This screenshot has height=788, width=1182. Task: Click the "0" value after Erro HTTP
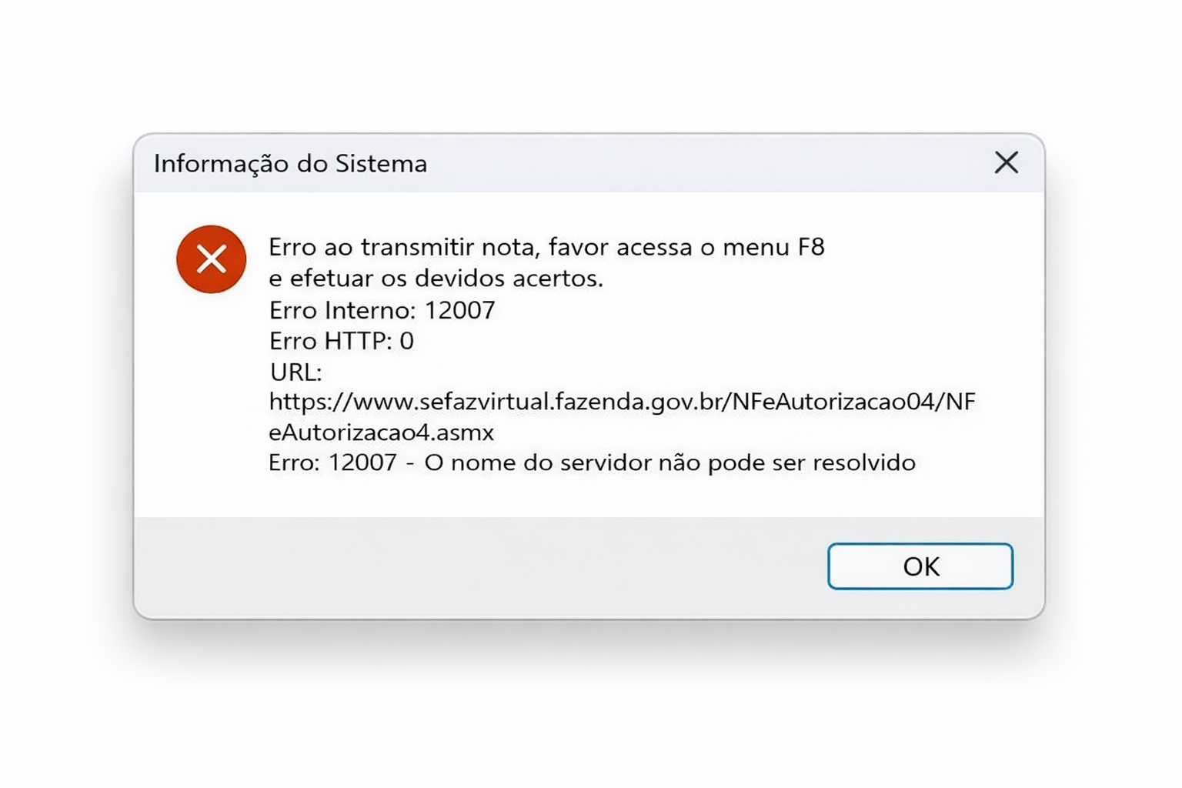pos(406,340)
